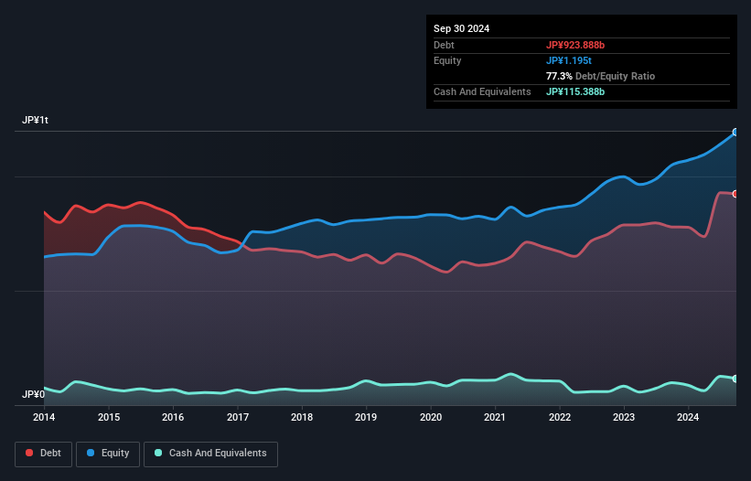Click the JP¥1t y-axis label
Viewport: 751px width, 481px height.
tap(35, 120)
